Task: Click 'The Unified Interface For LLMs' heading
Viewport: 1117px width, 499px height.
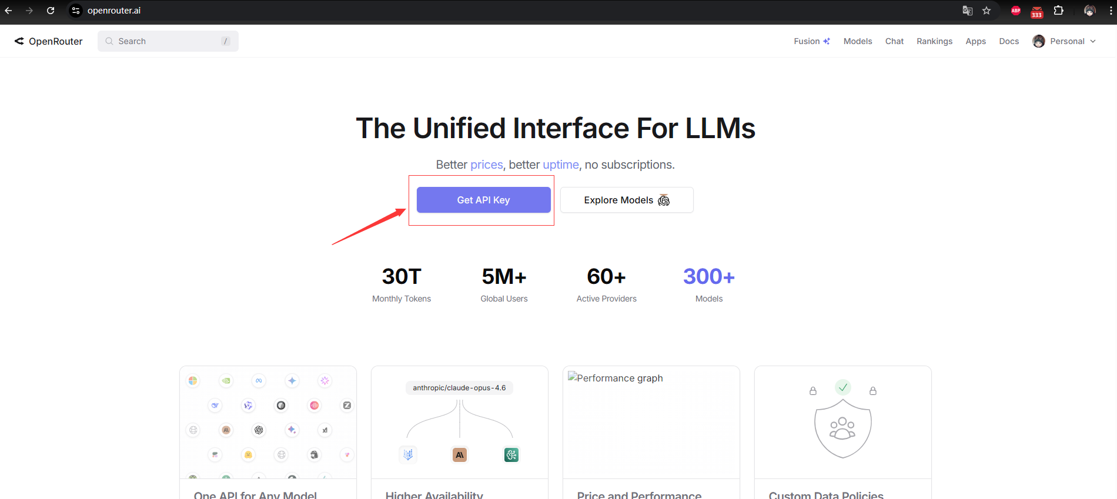Action: [x=556, y=128]
